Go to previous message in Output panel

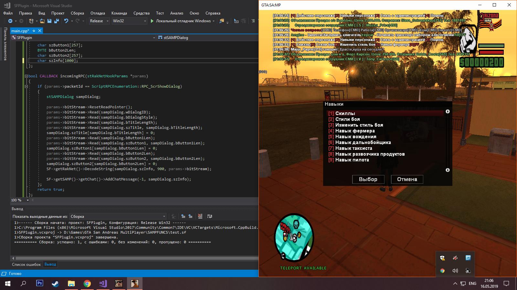tap(183, 216)
